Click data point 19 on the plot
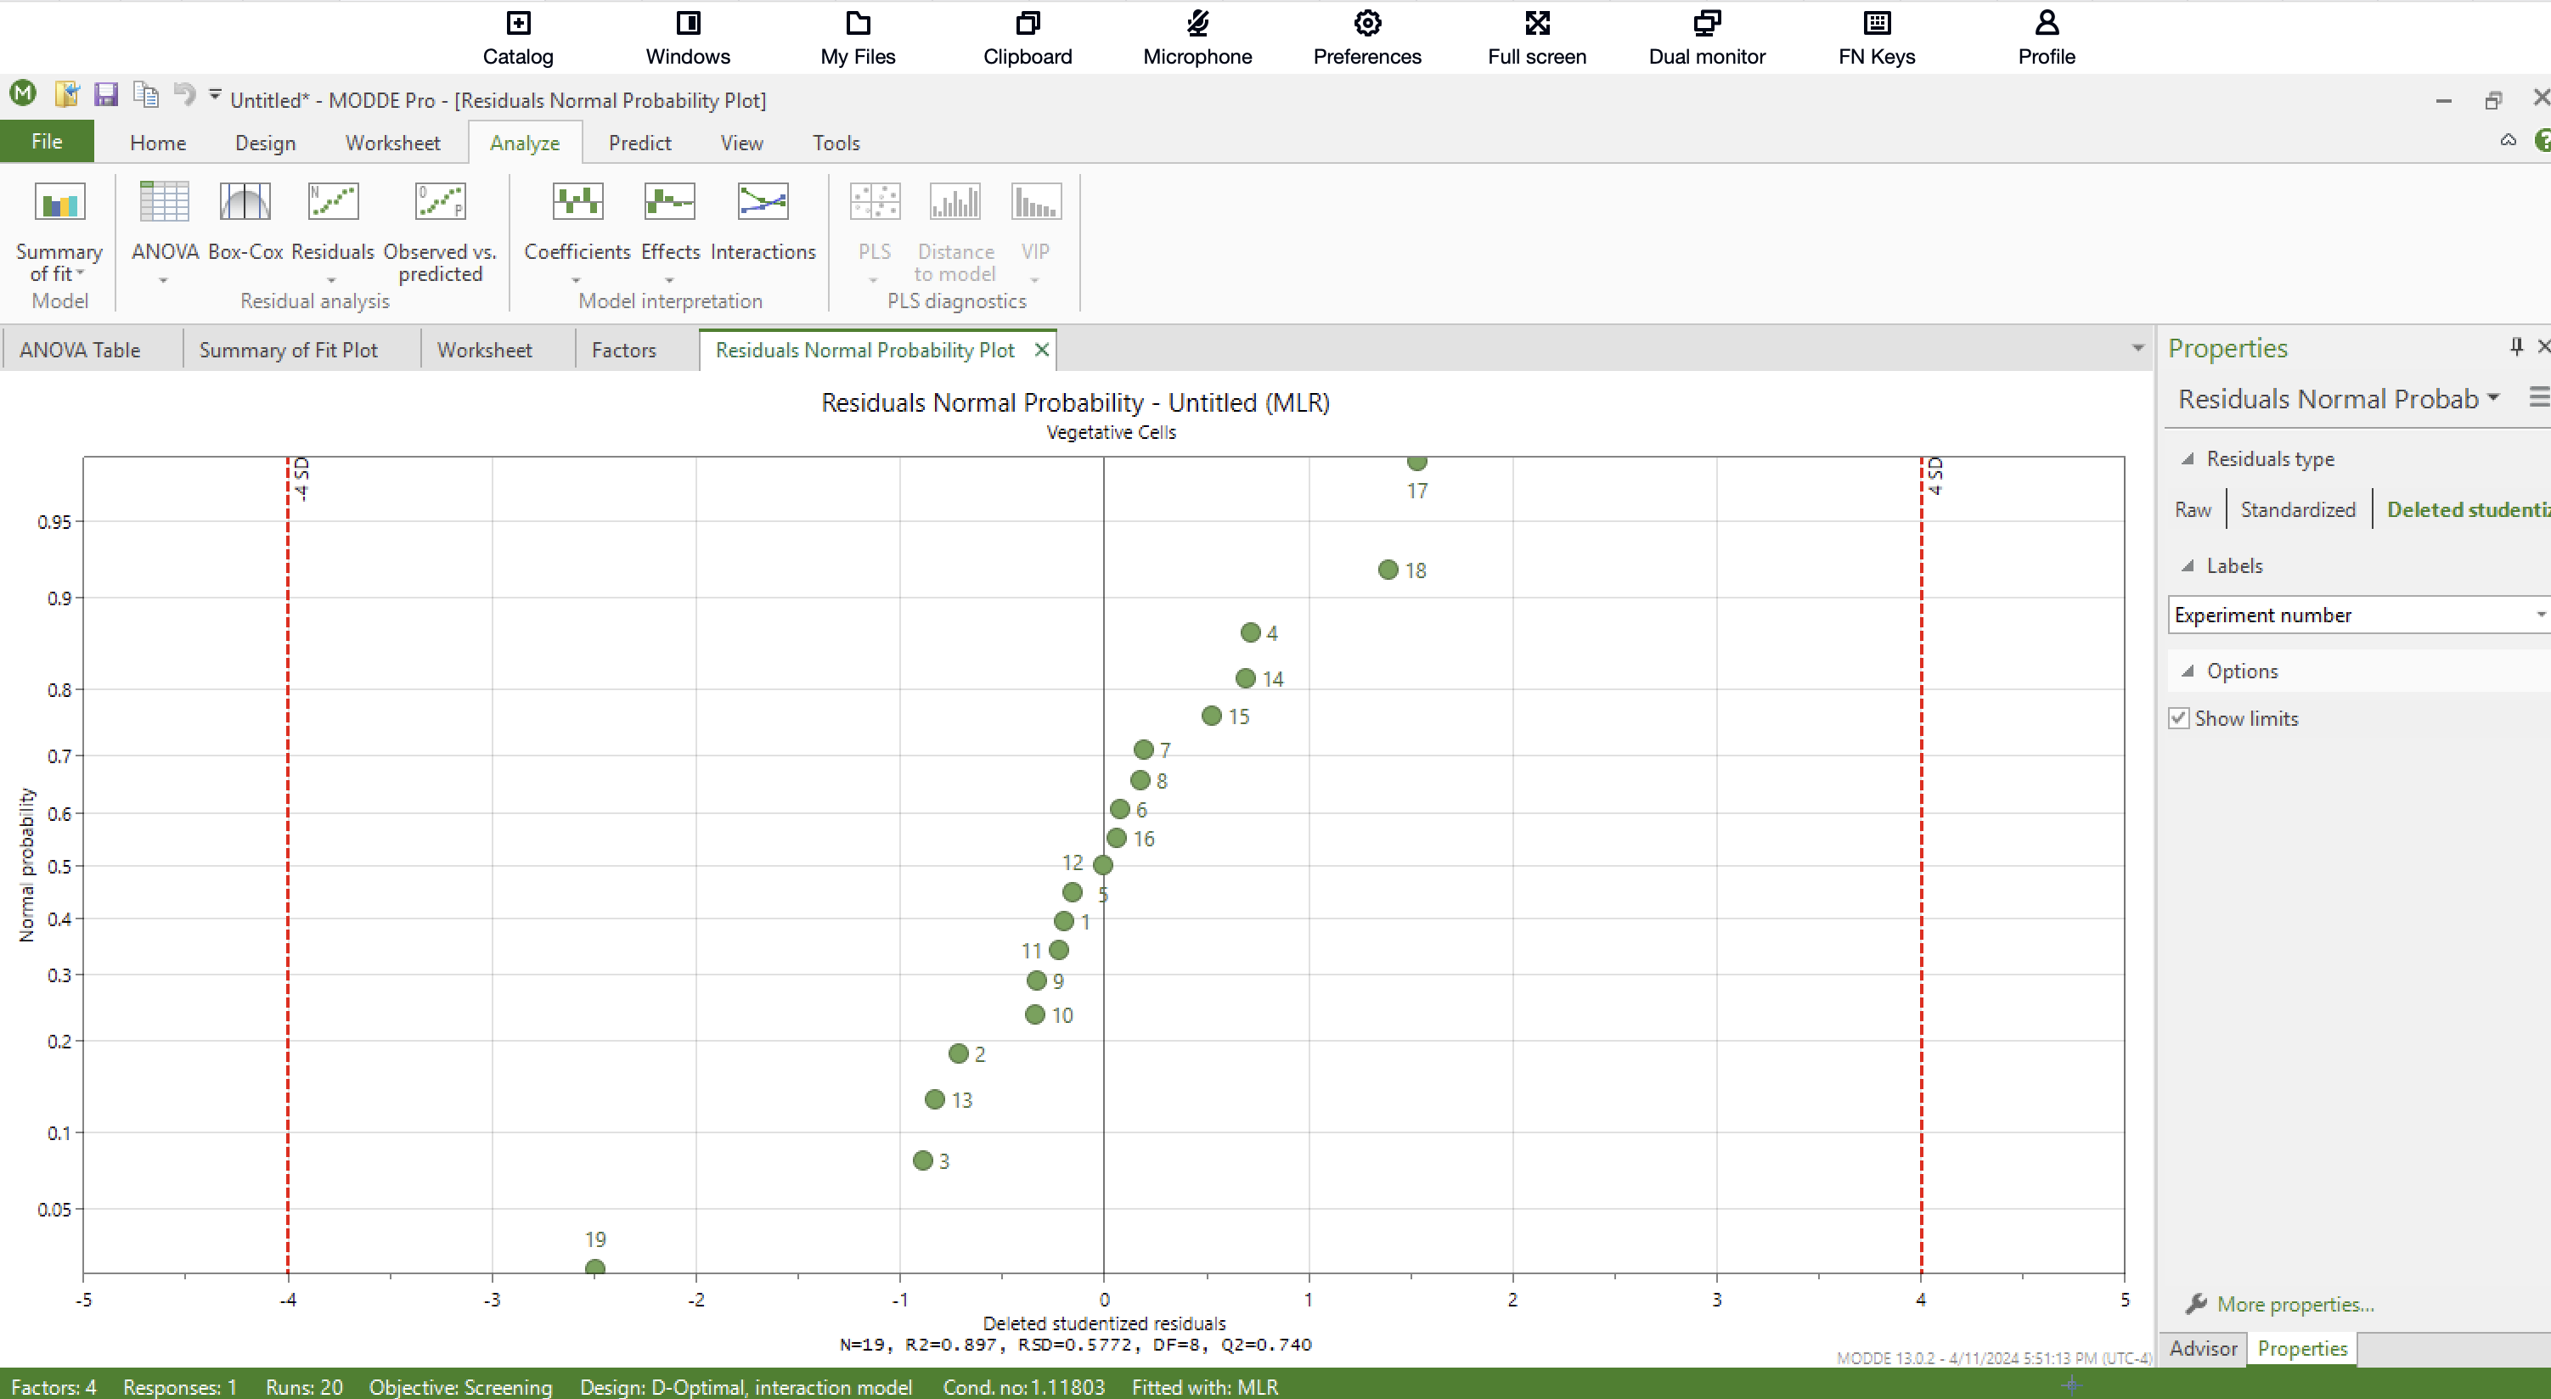The height and width of the screenshot is (1399, 2551). (x=595, y=1267)
